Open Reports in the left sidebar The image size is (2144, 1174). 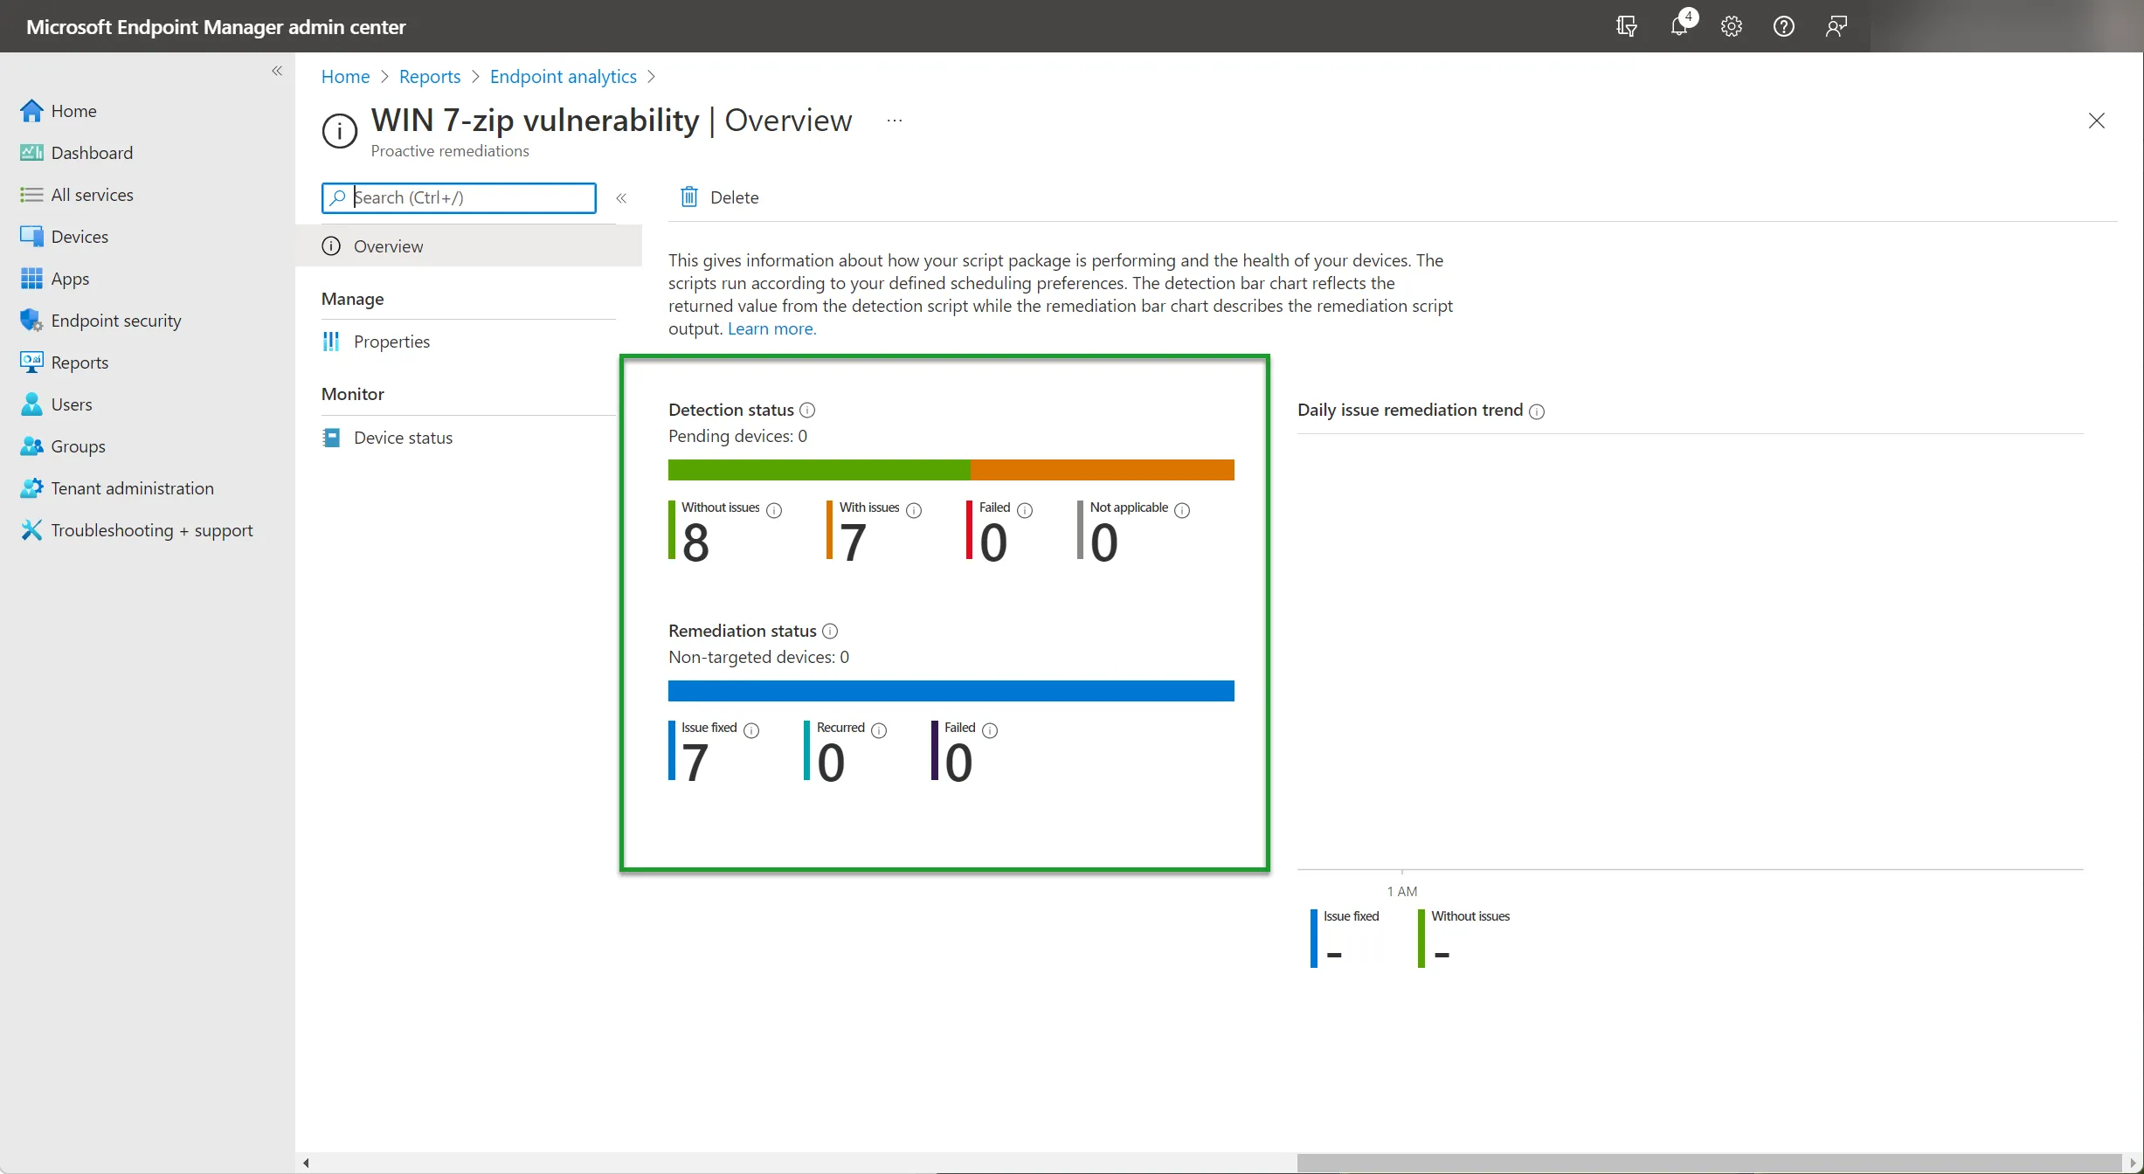point(64,363)
